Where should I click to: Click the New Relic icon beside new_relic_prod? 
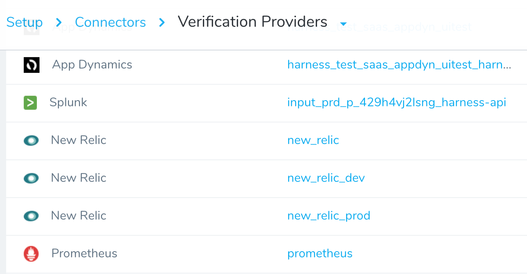(x=31, y=216)
